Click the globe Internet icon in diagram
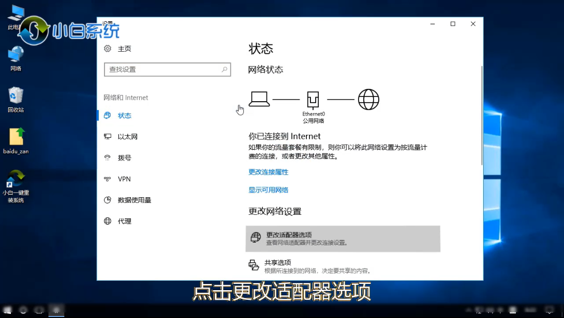Screen dimensions: 564x318 (368, 100)
